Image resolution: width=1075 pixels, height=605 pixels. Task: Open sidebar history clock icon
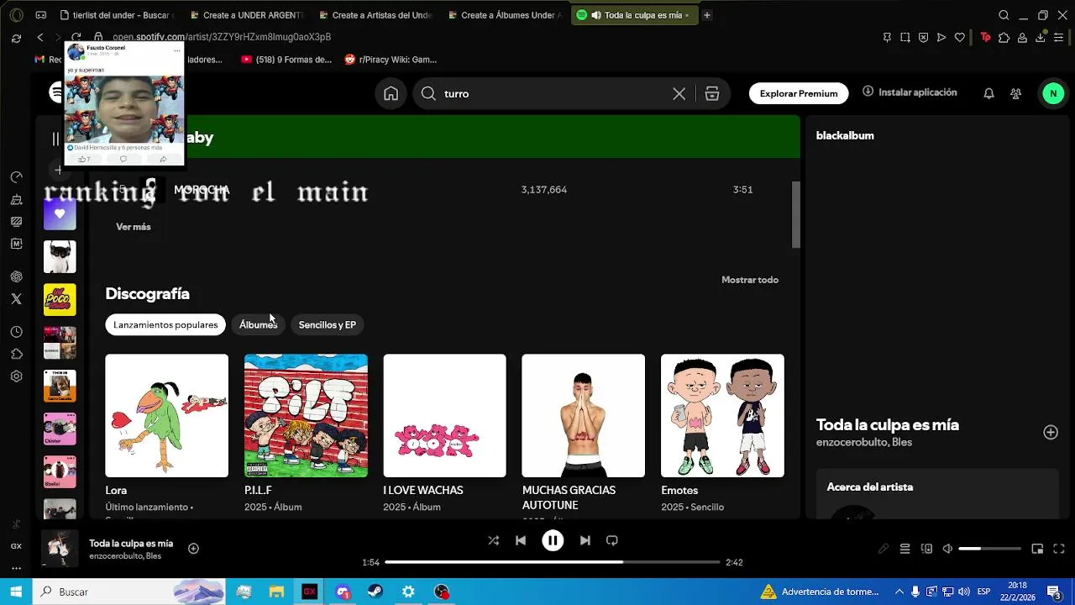(16, 332)
